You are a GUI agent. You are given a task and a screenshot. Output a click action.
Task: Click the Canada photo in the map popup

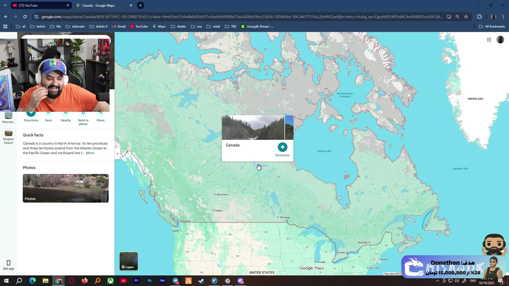(x=253, y=128)
